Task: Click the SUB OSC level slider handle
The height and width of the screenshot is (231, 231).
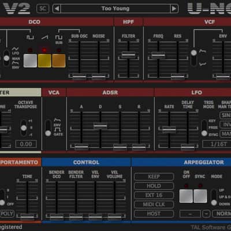Action: tap(79, 77)
